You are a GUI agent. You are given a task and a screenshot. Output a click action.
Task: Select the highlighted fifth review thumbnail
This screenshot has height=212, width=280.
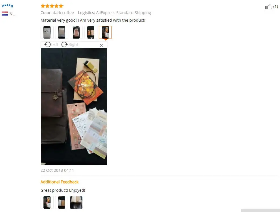tap(105, 32)
